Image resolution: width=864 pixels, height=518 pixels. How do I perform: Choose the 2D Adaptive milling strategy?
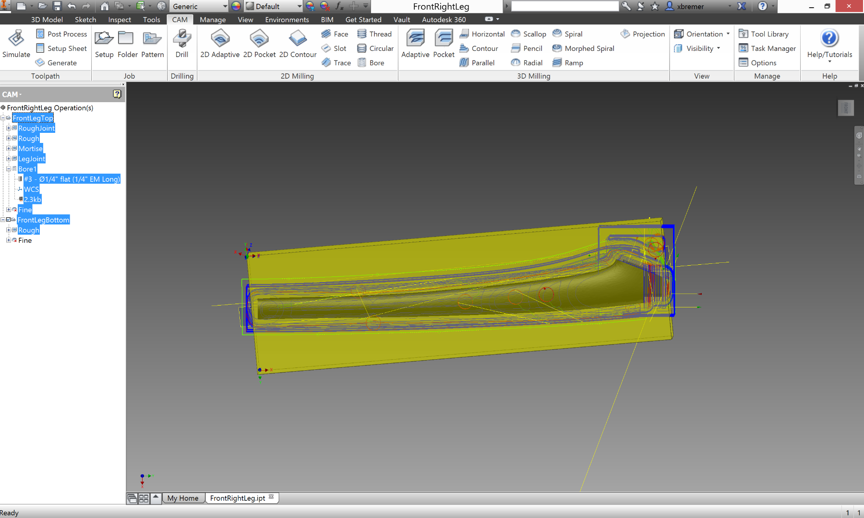point(220,44)
